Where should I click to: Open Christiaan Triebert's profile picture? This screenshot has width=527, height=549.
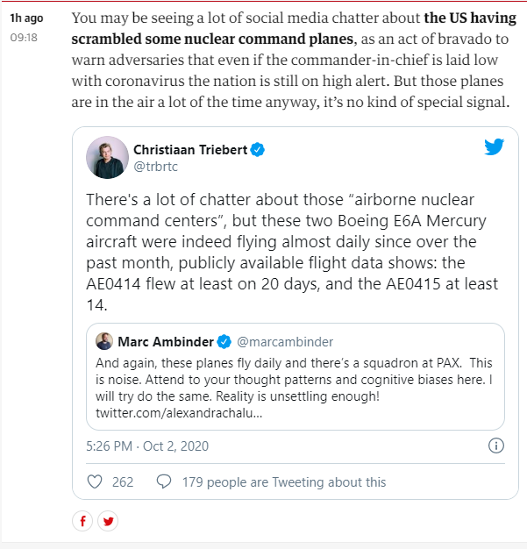(107, 158)
